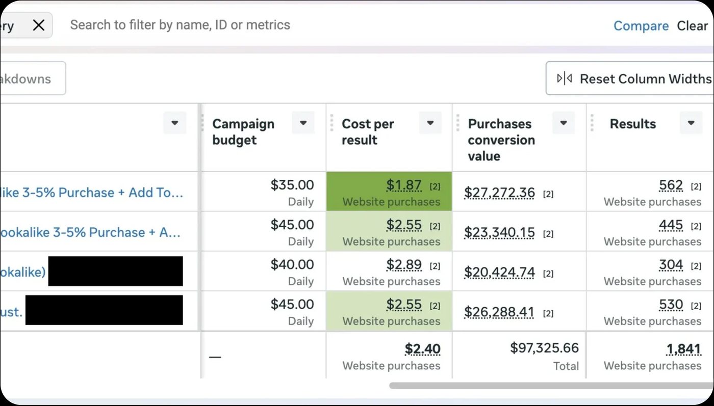
Task: Open Results column dropdown arrow
Action: click(691, 123)
